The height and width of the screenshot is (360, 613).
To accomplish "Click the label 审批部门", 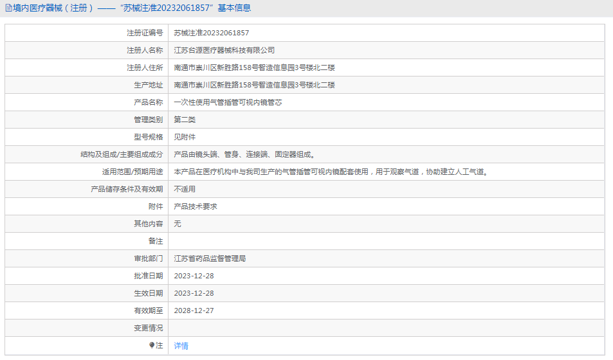I will 148,258.
